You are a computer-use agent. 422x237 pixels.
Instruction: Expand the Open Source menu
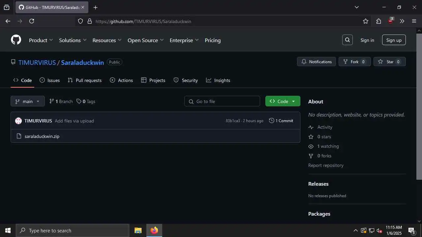[146, 40]
